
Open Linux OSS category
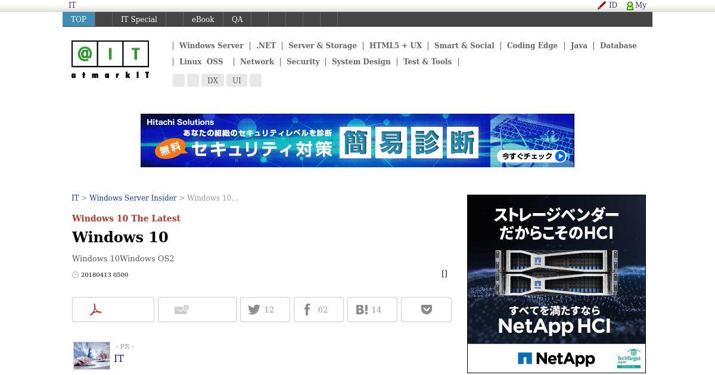pos(201,61)
